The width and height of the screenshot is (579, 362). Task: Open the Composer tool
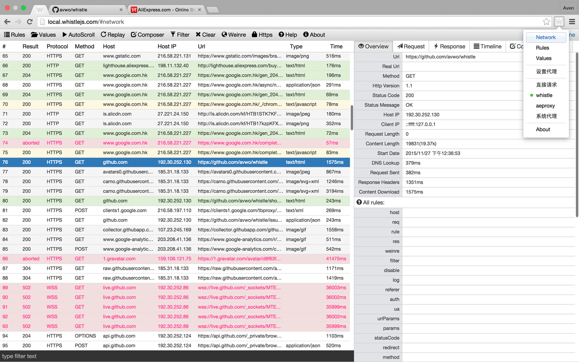147,34
